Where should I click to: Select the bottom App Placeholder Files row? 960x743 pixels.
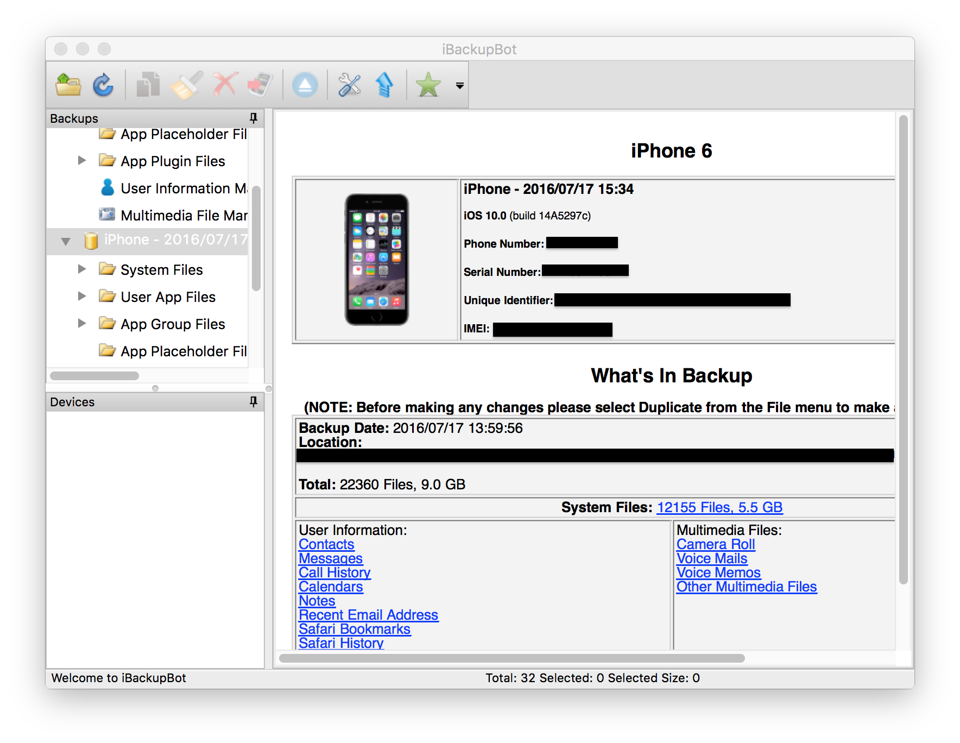tap(148, 351)
